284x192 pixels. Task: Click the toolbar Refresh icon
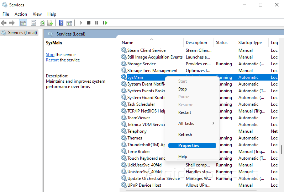[x=42, y=23]
